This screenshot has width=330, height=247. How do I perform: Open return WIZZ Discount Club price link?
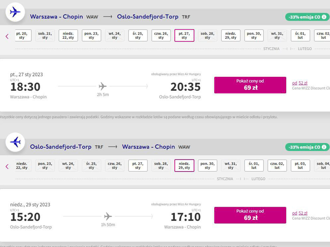pyautogui.click(x=300, y=213)
